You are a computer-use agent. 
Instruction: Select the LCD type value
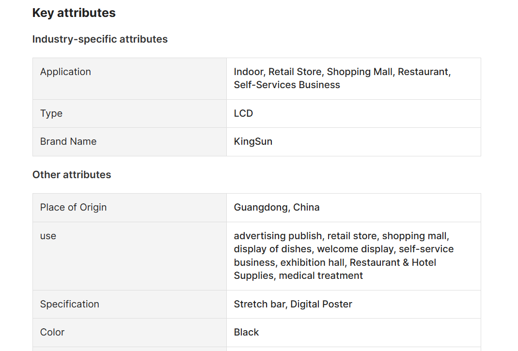point(243,113)
